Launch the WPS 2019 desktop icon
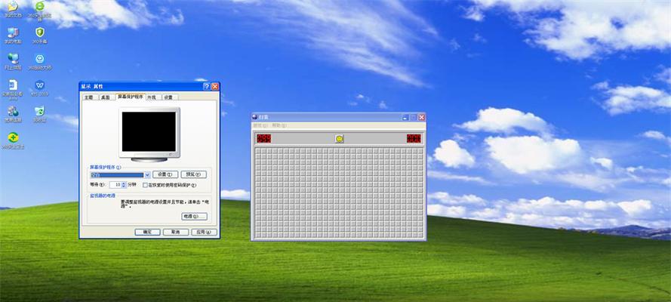This screenshot has width=671, height=302. (39, 85)
